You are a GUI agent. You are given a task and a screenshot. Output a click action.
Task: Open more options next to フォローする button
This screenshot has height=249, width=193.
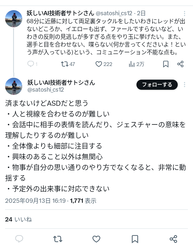184,85
